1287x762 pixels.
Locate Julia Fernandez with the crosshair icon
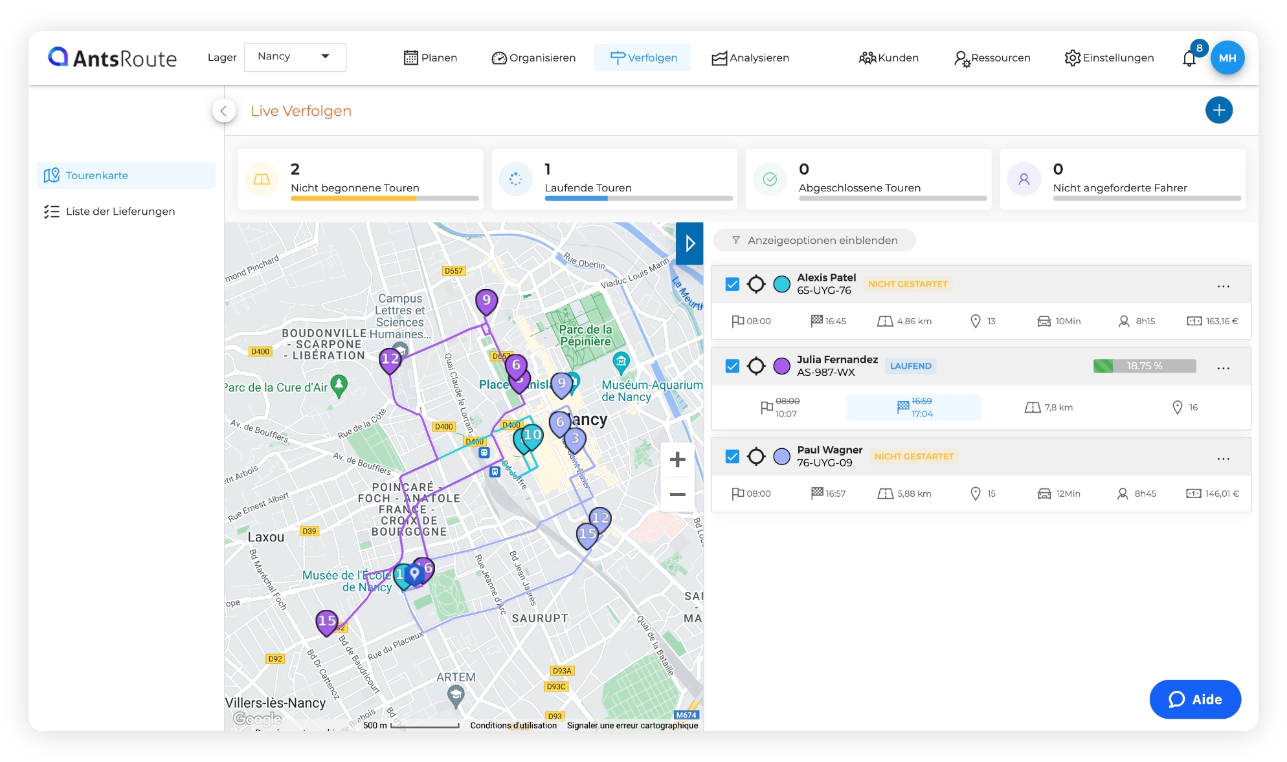point(756,366)
